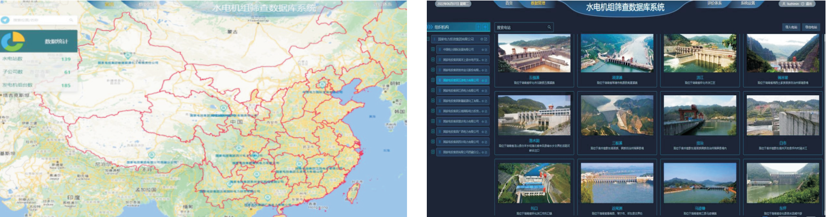Click the user avatar icon beside liuzhimin

pos(783,4)
